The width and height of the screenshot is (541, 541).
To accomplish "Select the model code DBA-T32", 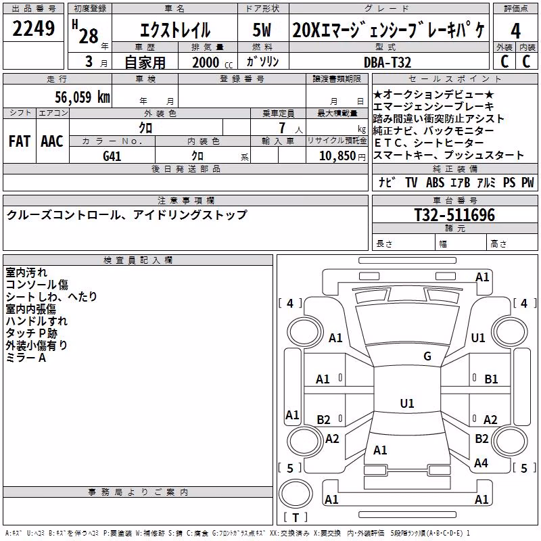I will pyautogui.click(x=387, y=62).
